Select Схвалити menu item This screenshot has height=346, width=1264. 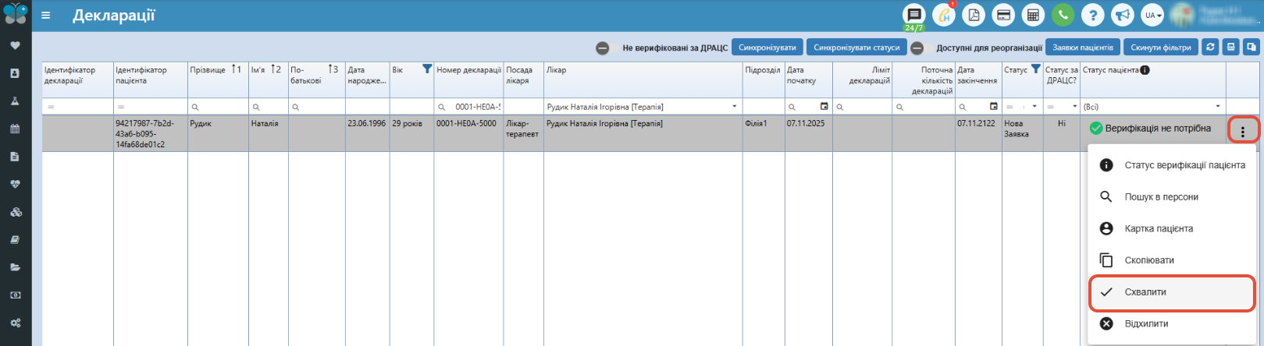[x=1172, y=292]
